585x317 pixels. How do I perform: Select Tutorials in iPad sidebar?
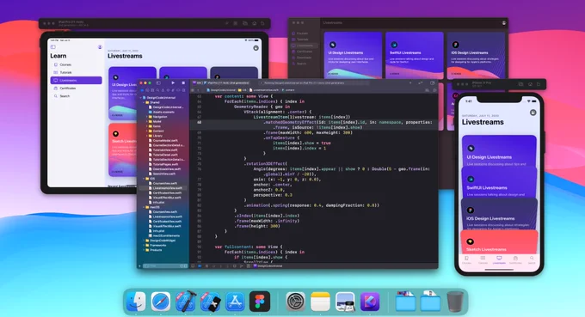pos(76,73)
